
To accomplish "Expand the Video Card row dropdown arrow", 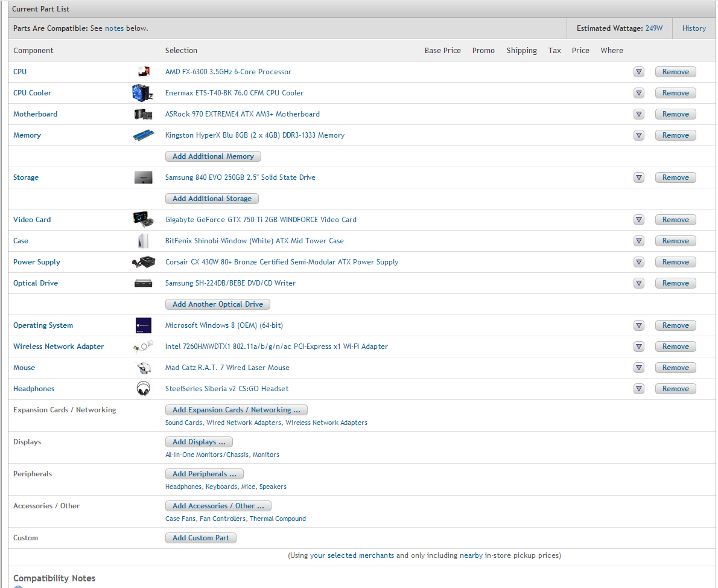I will (x=639, y=220).
